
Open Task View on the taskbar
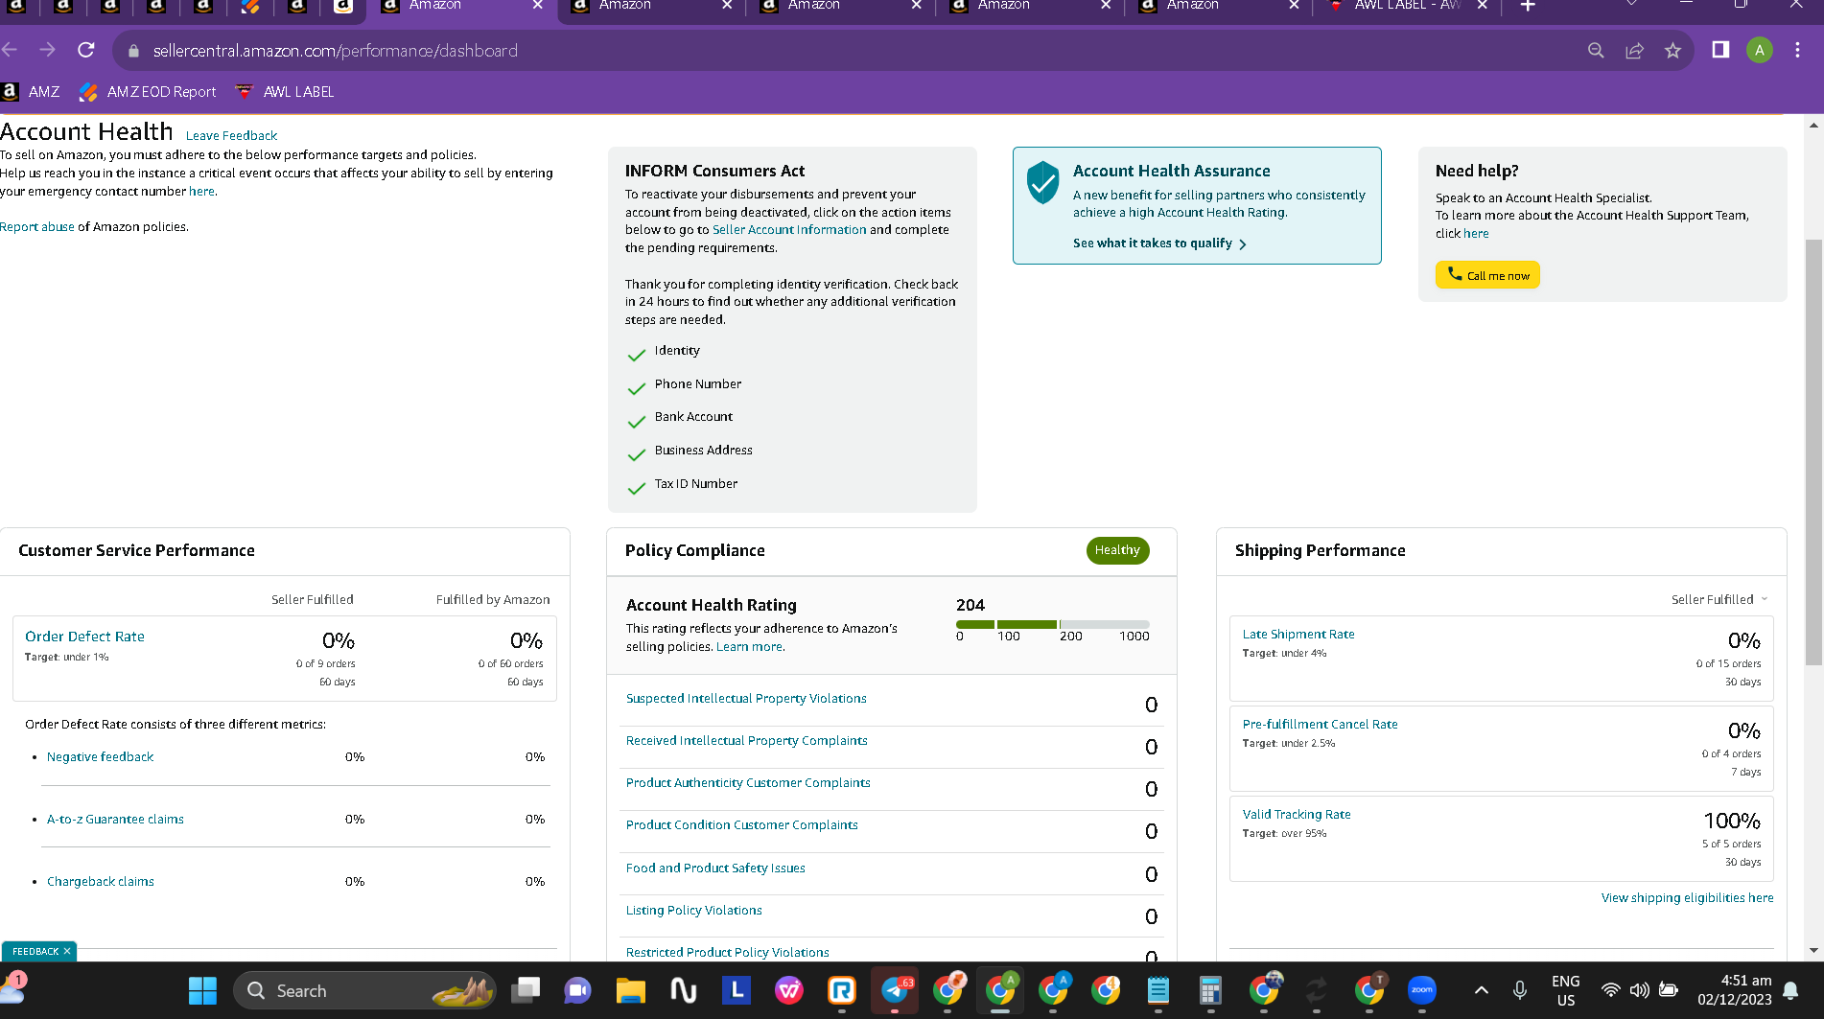pyautogui.click(x=526, y=990)
